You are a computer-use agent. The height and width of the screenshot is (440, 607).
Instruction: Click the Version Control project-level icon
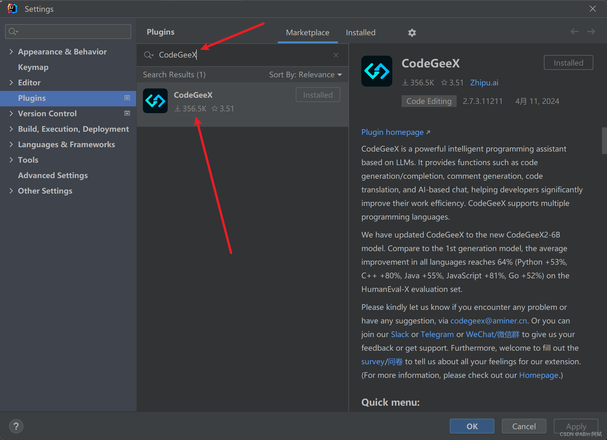coord(127,113)
